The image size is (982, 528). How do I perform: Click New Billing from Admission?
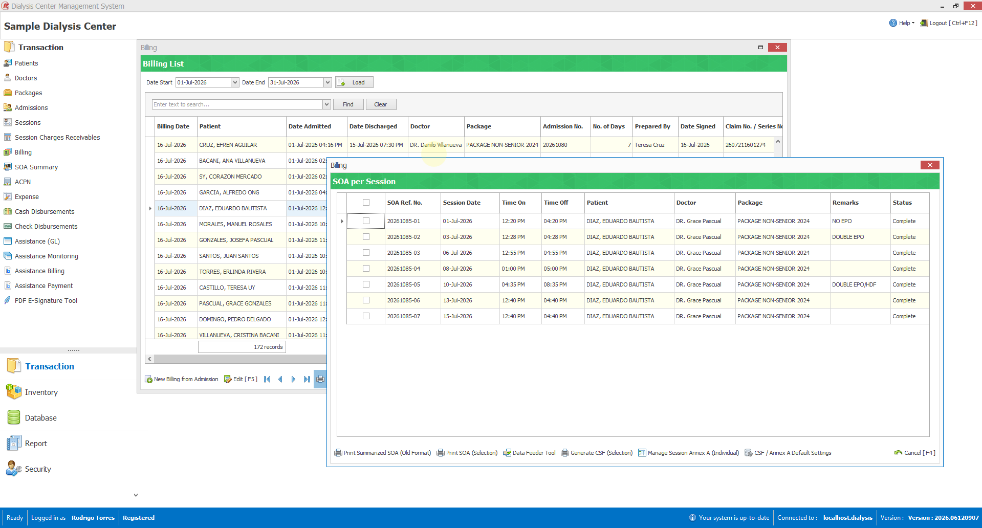(182, 379)
